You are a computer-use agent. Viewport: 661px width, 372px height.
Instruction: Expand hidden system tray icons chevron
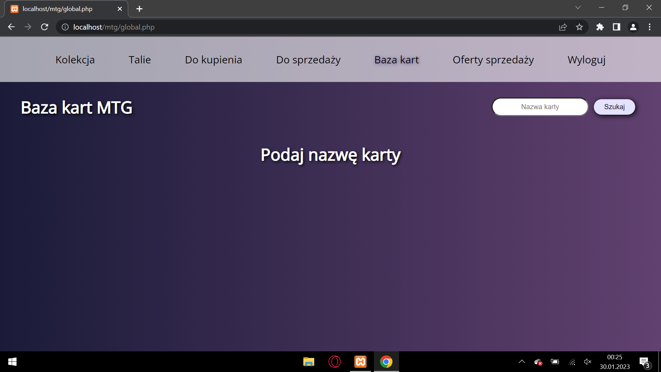click(x=522, y=362)
